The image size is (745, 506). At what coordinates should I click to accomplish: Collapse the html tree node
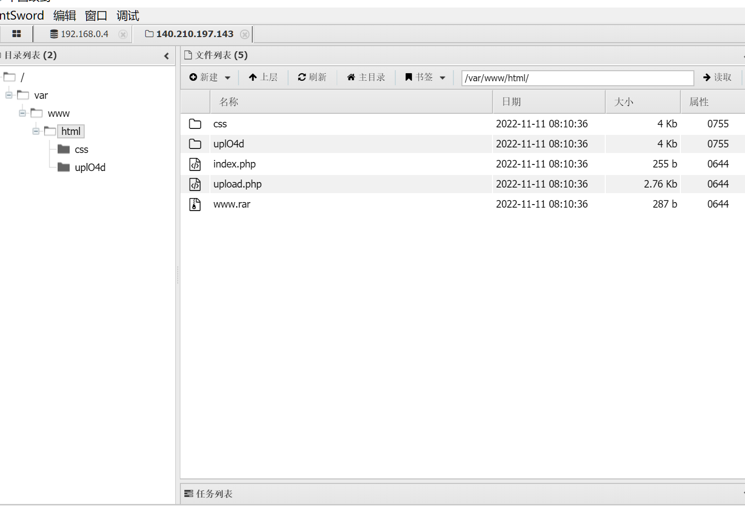tap(36, 131)
